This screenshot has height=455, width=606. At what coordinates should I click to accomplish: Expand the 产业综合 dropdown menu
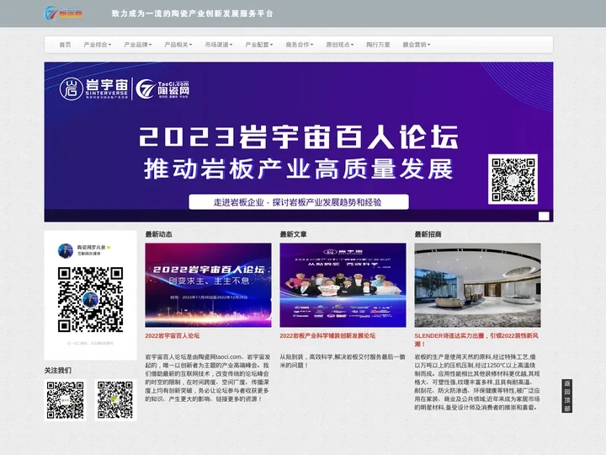[98, 45]
